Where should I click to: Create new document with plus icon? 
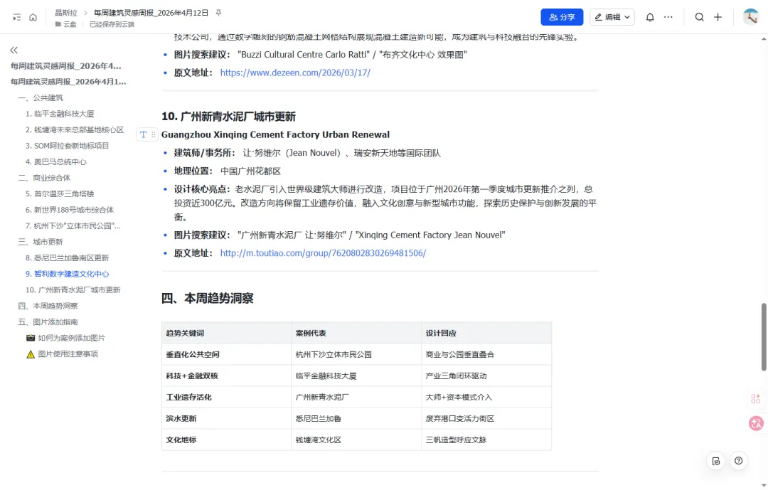tap(718, 17)
